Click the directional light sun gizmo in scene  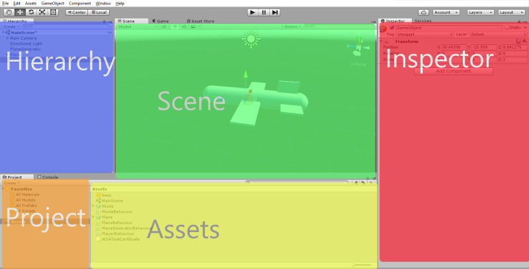(251, 39)
